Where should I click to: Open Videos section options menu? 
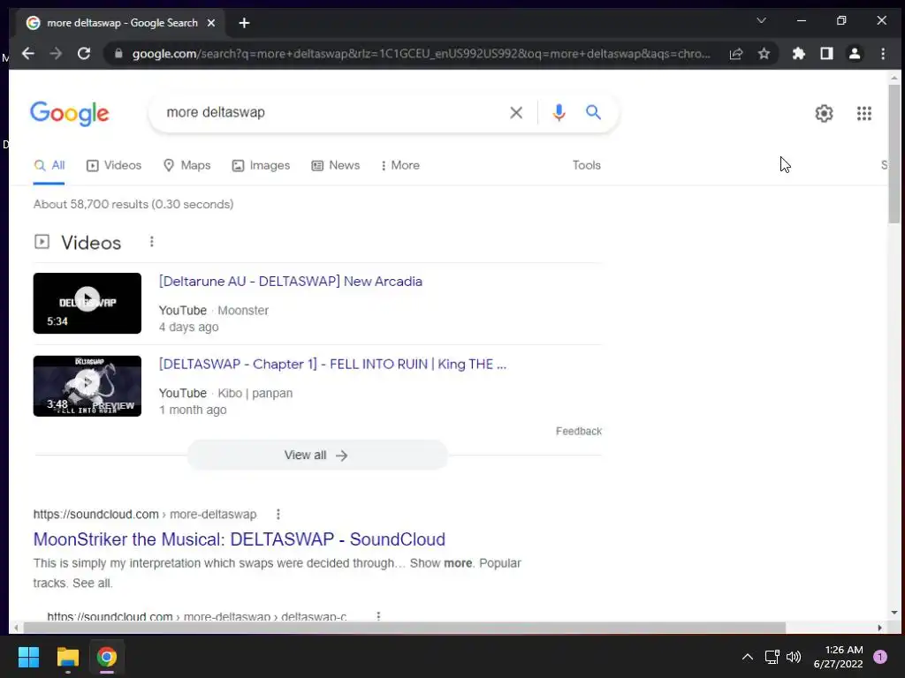click(x=152, y=242)
